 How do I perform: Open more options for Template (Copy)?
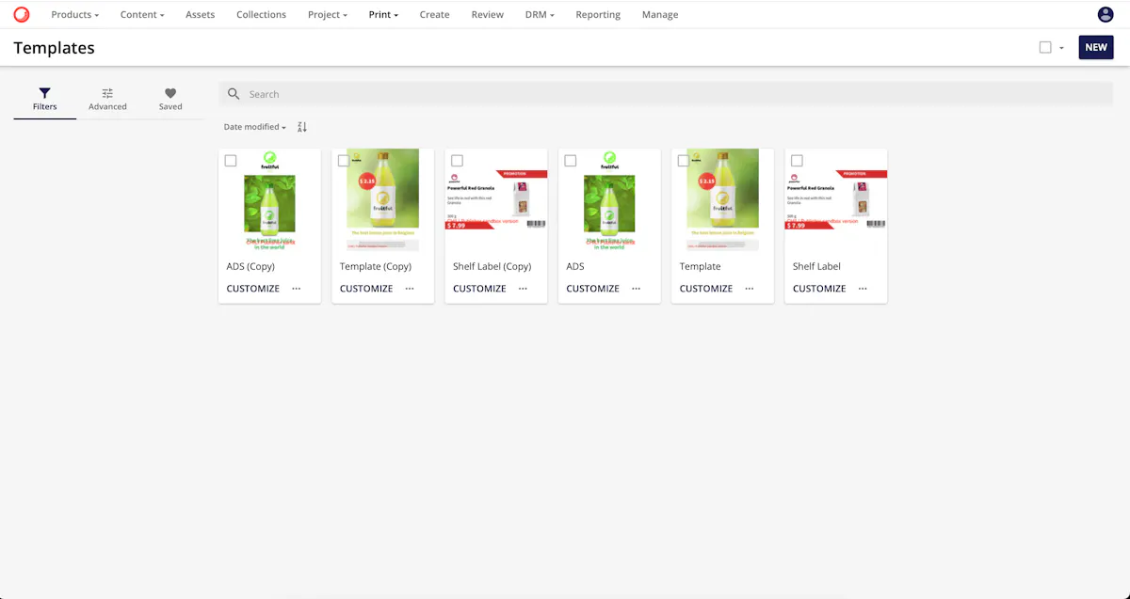[x=410, y=289]
